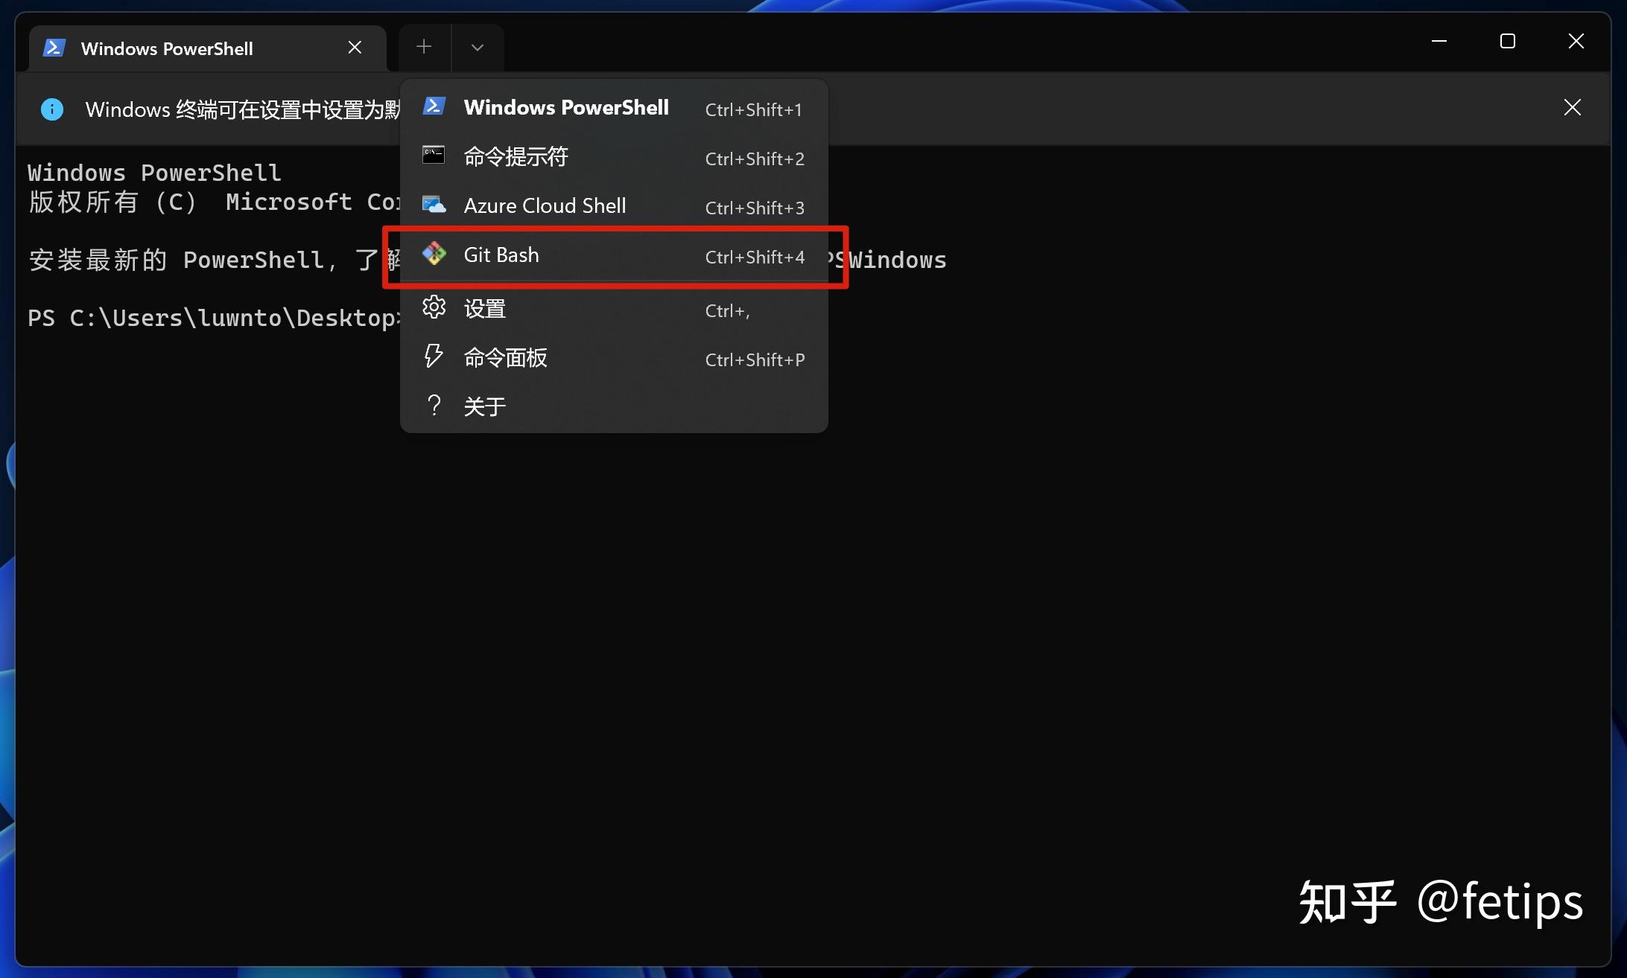Click the new tab plus button
The width and height of the screenshot is (1627, 978).
click(423, 46)
